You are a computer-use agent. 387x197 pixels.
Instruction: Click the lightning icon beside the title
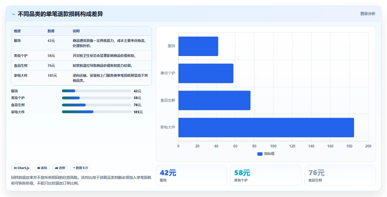13,14
